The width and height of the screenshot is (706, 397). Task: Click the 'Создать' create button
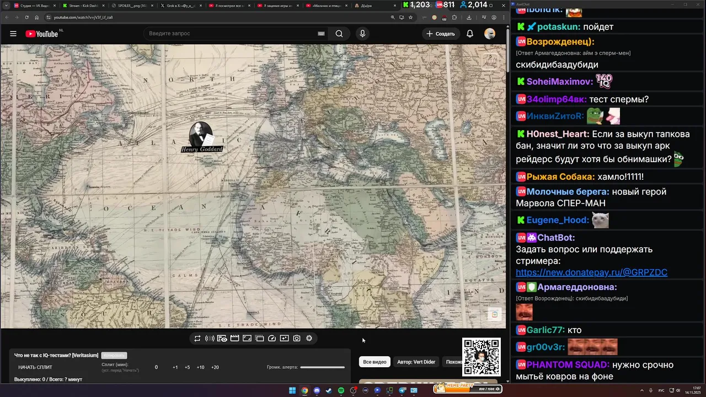click(x=440, y=34)
